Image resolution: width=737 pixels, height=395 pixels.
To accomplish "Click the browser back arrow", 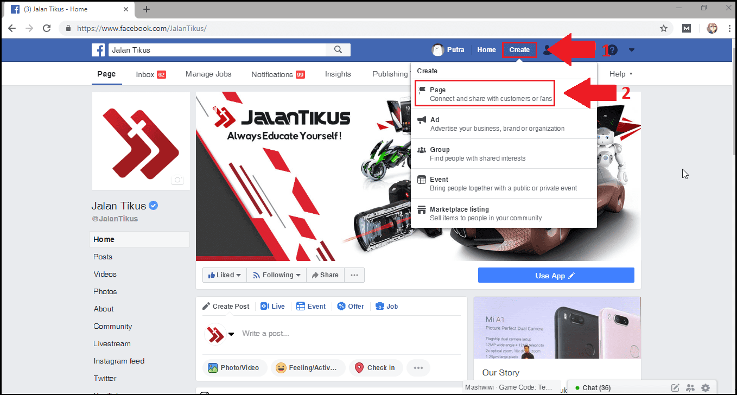I will (x=12, y=28).
